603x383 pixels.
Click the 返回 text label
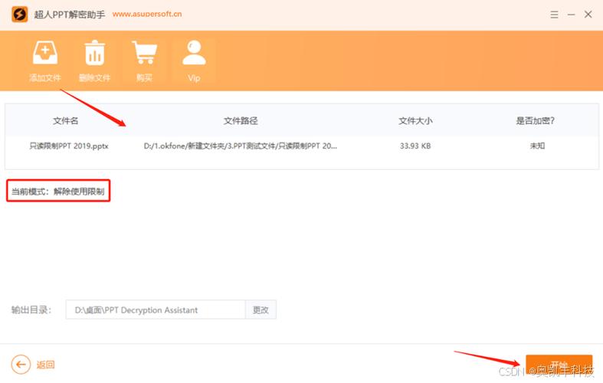click(x=45, y=365)
